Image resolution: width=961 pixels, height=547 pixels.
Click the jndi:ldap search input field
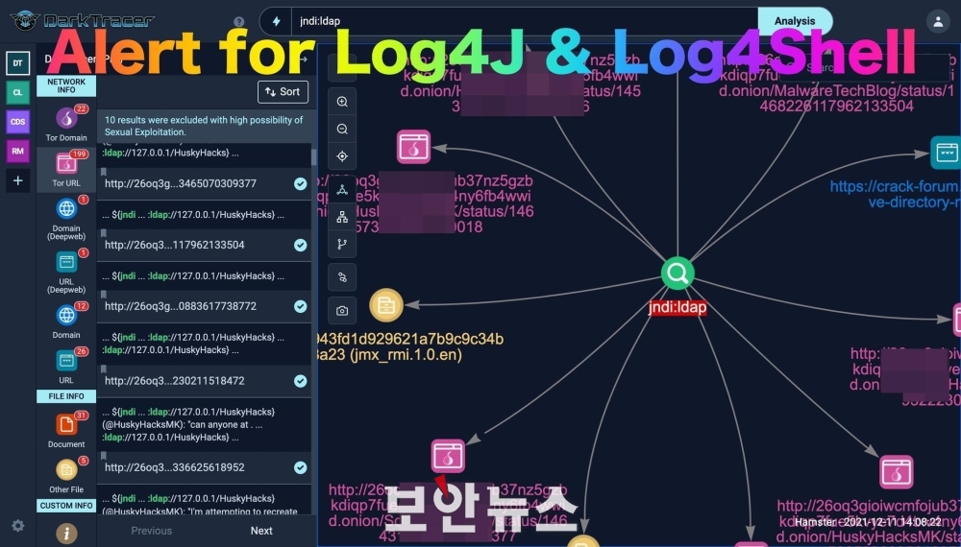coord(524,21)
